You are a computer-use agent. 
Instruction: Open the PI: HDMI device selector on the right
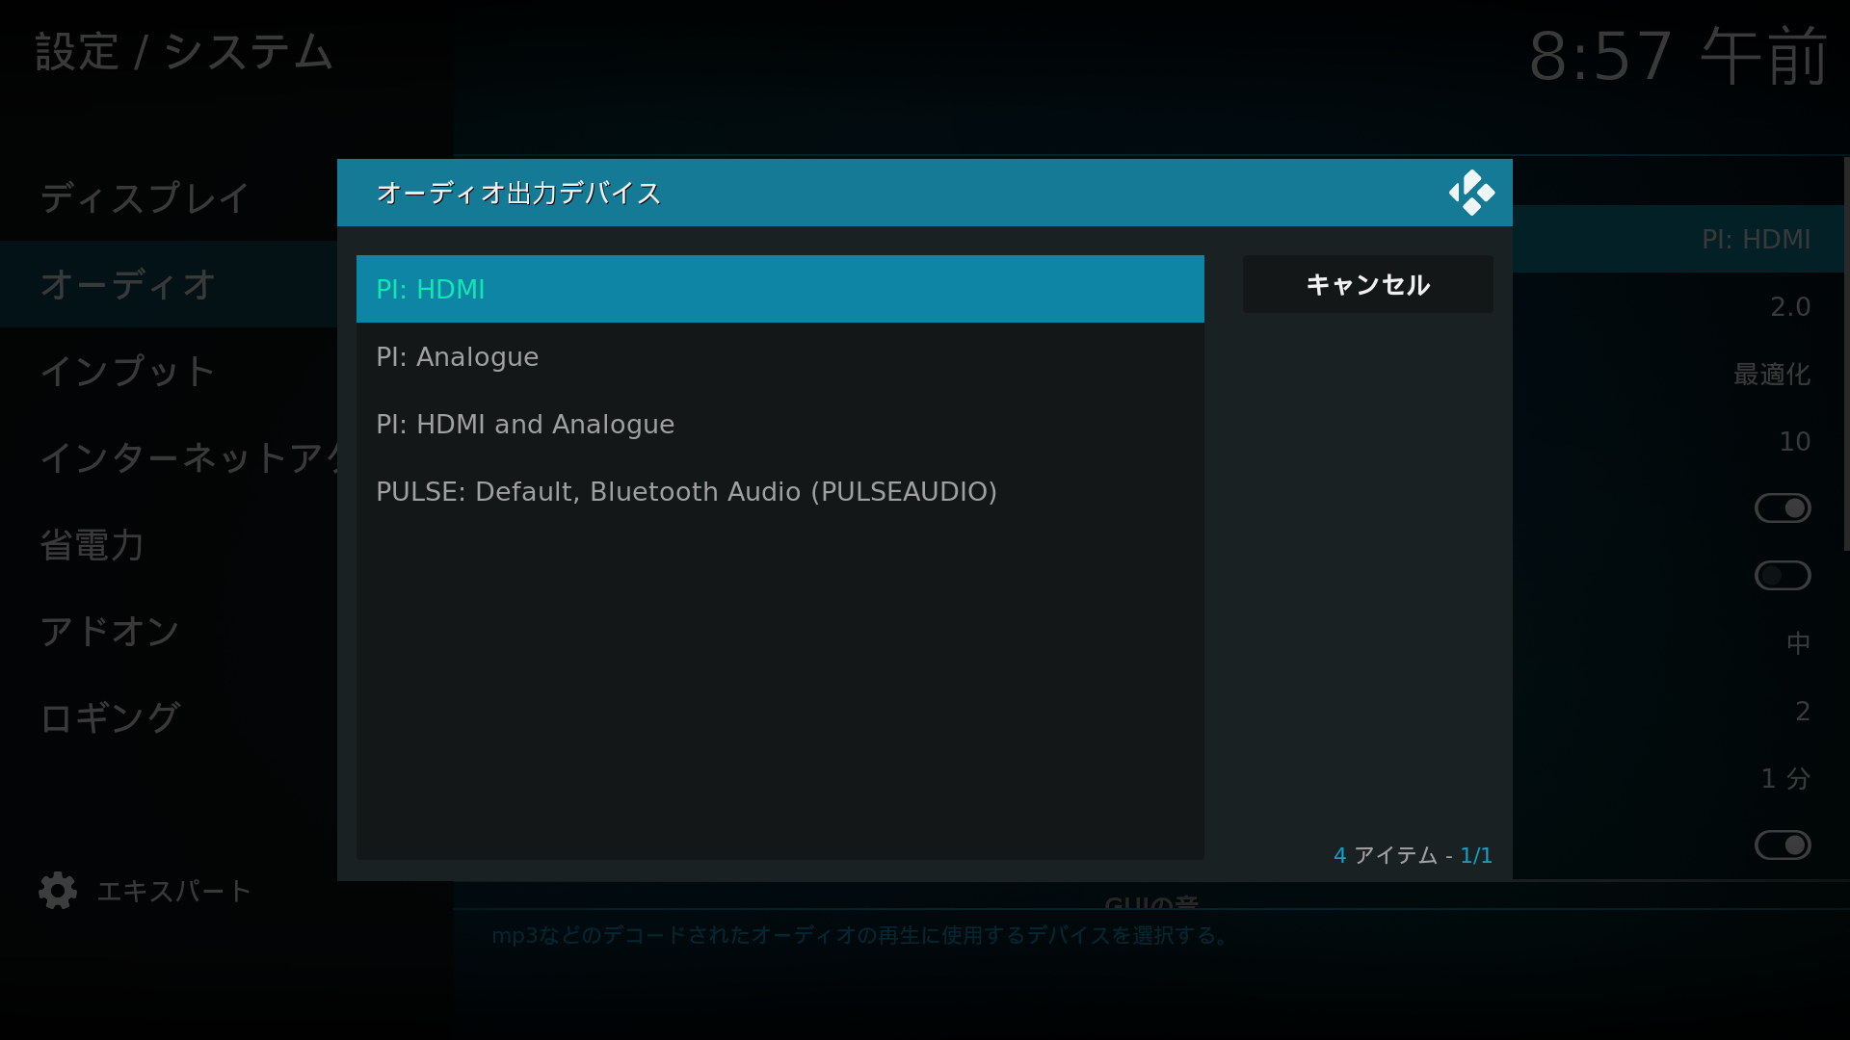coord(1756,239)
